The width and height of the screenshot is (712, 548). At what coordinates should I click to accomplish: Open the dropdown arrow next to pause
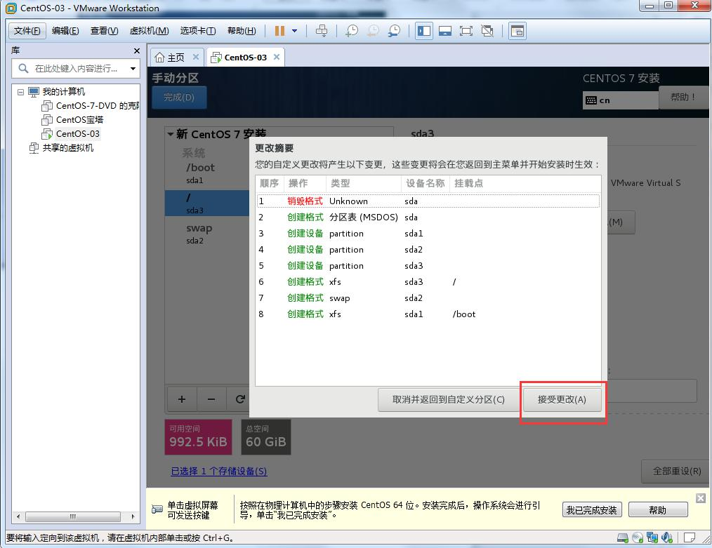pyautogui.click(x=294, y=31)
